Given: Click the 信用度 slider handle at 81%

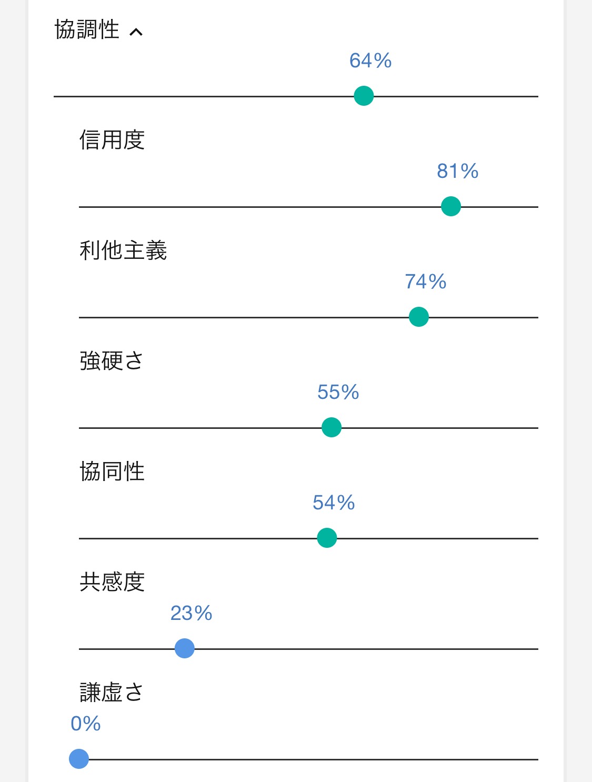Looking at the screenshot, I should coord(451,206).
